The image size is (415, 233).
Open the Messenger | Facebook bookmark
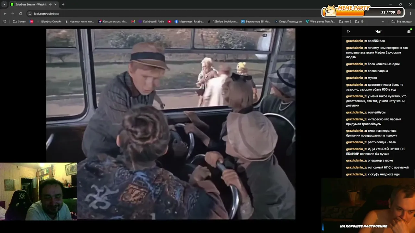click(189, 22)
